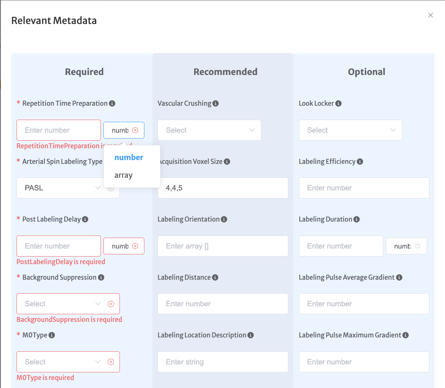Click 'M0Type is required' error message
This screenshot has height=388, width=445.
(45, 377)
